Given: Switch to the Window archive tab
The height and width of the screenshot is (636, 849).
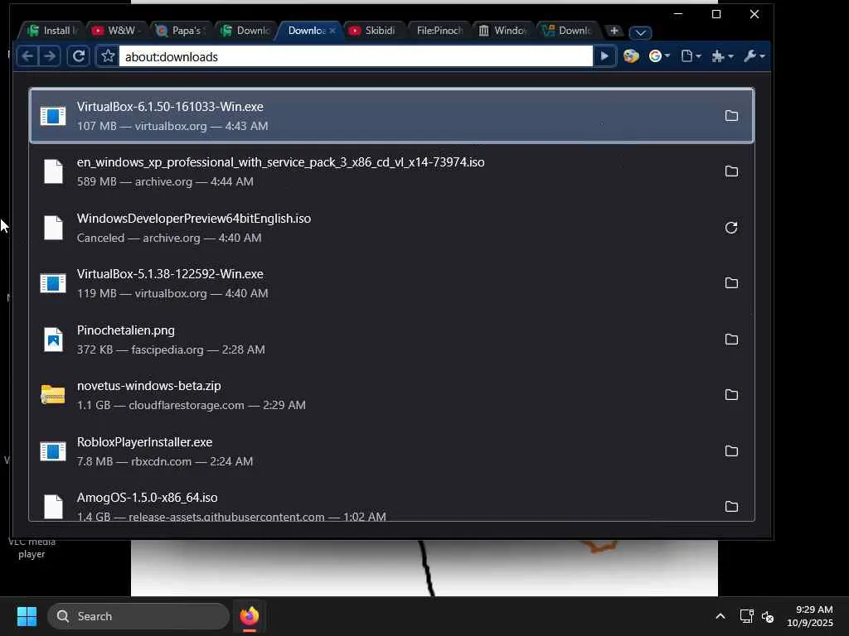Looking at the screenshot, I should [x=502, y=31].
